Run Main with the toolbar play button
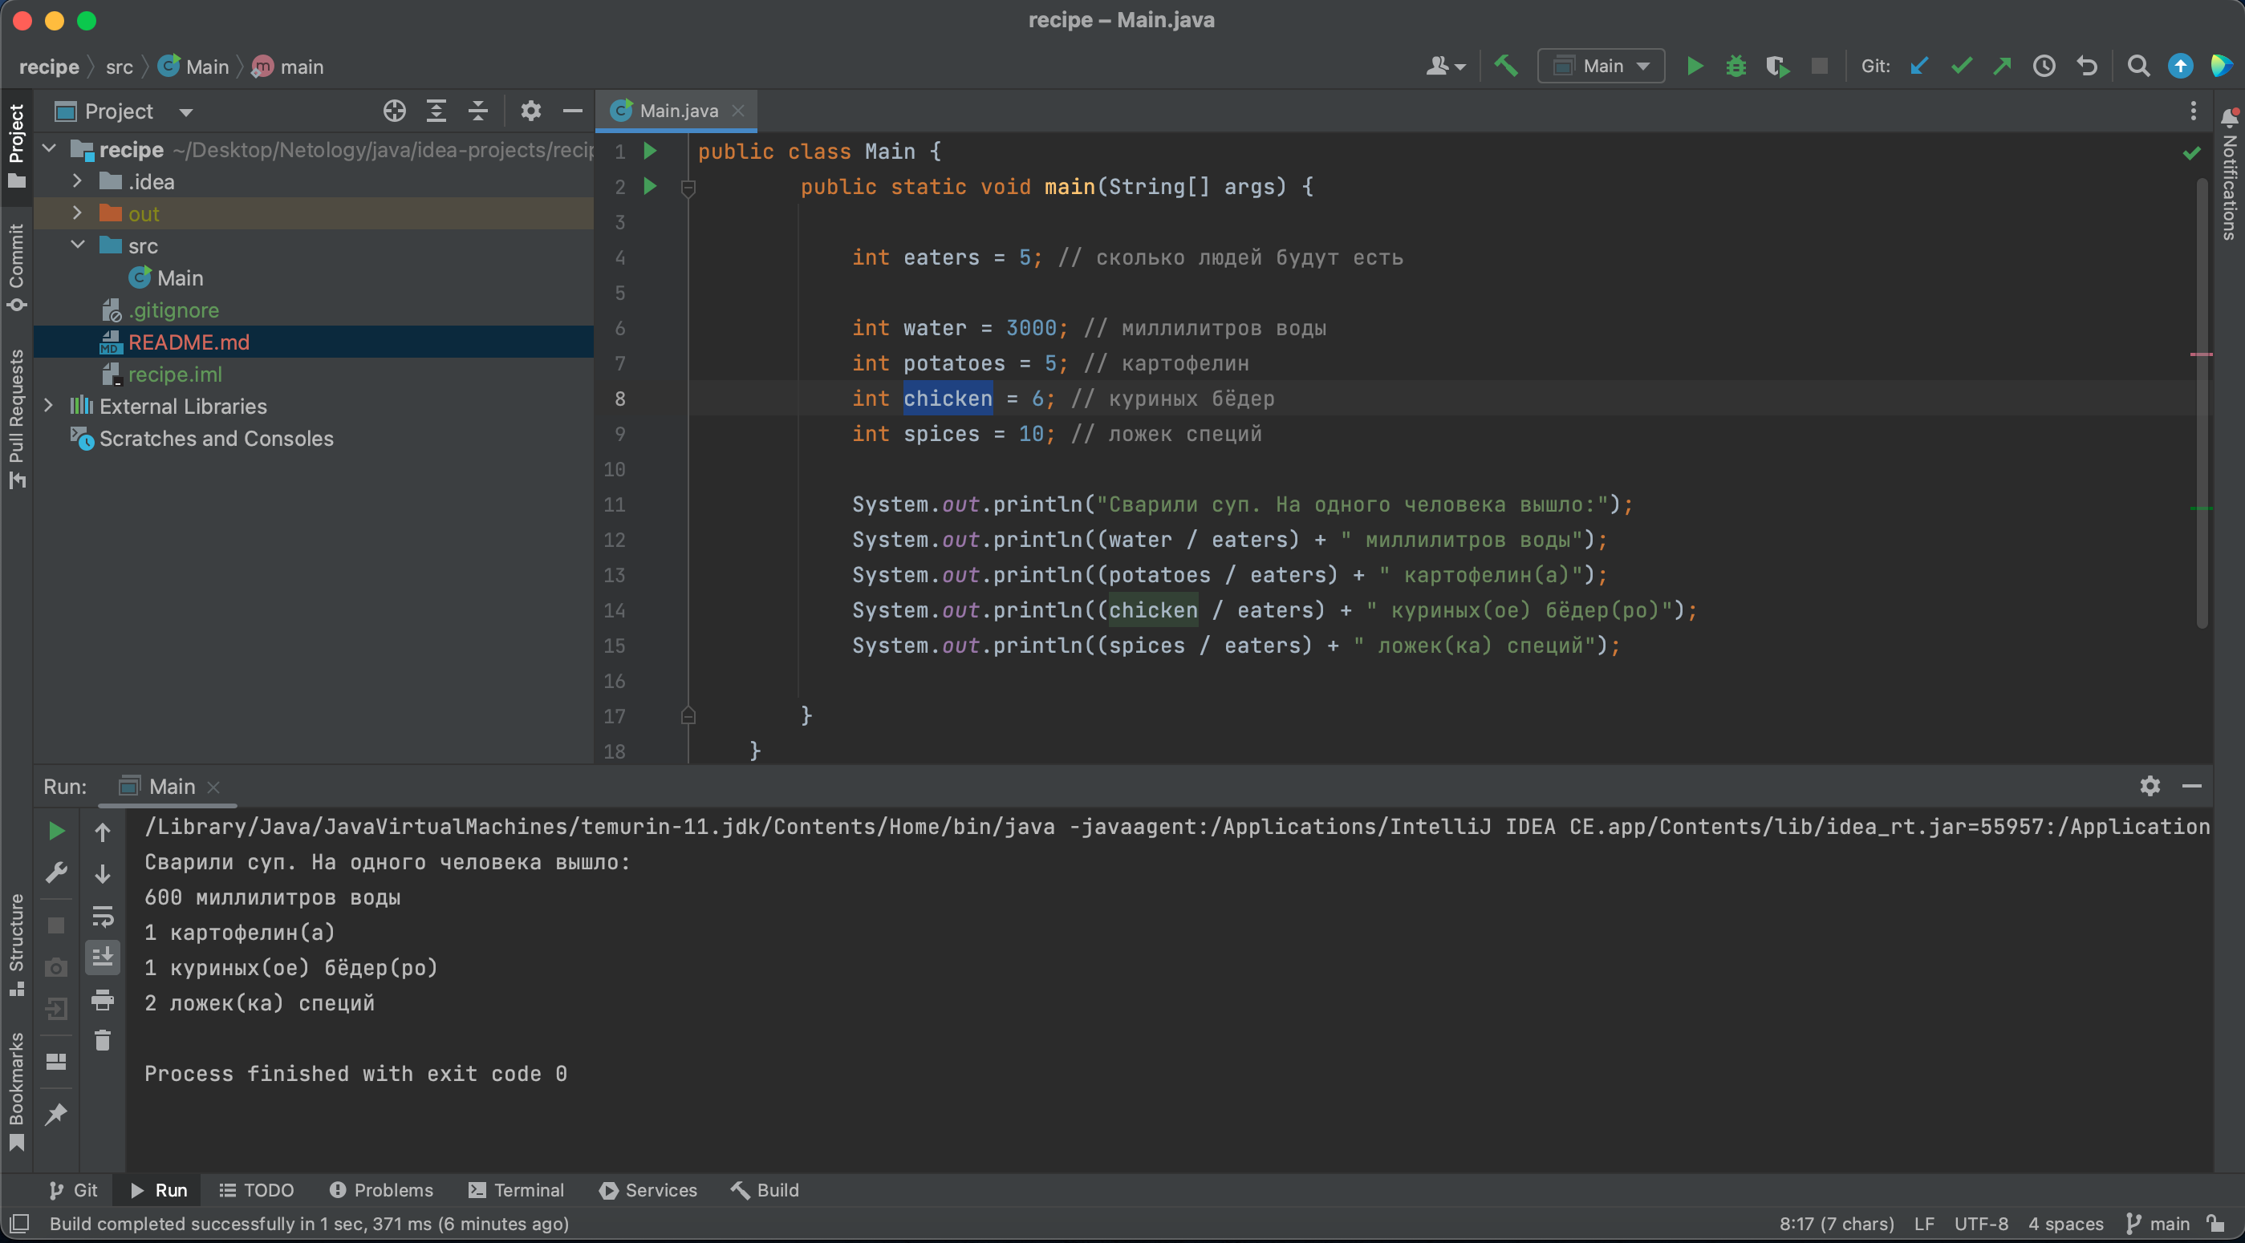 (x=1695, y=67)
